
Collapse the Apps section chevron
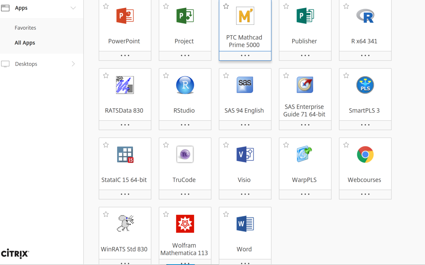click(x=73, y=8)
